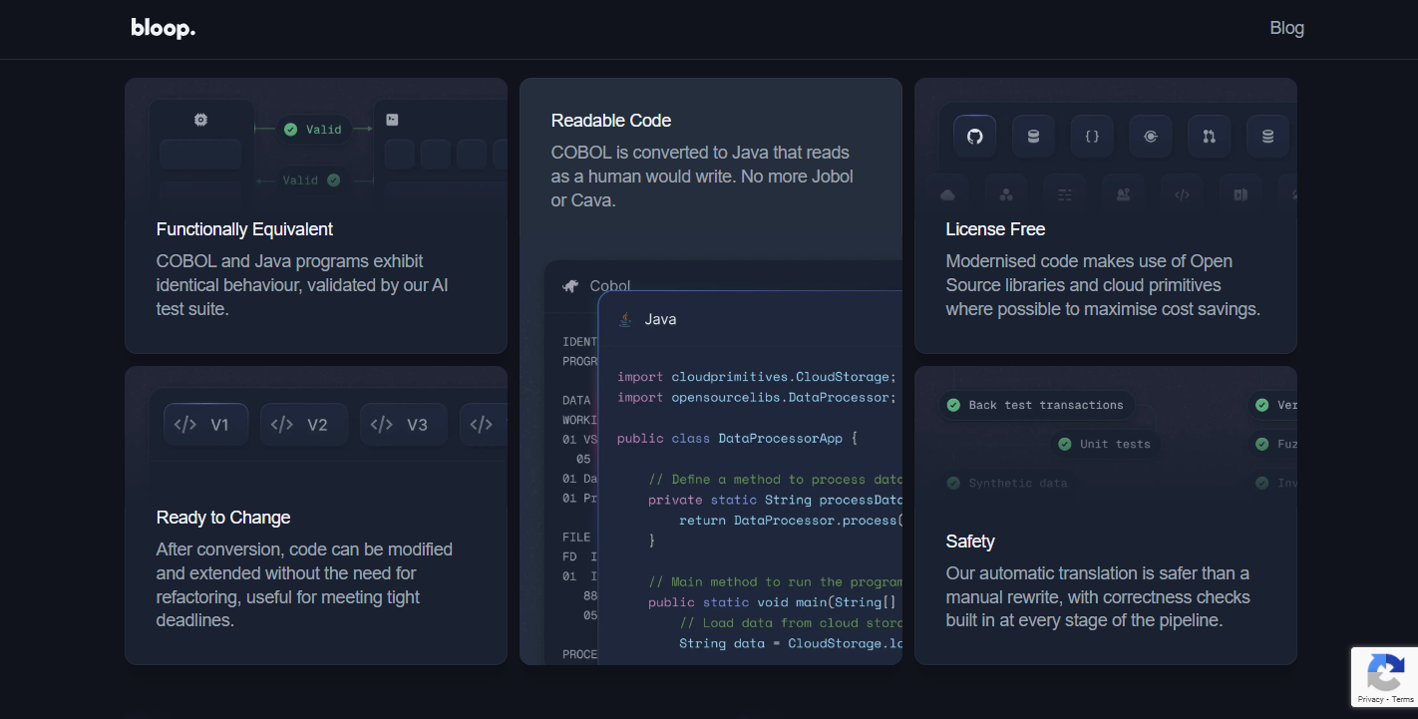
Task: Click the Unit tests check badge
Action: click(1104, 444)
